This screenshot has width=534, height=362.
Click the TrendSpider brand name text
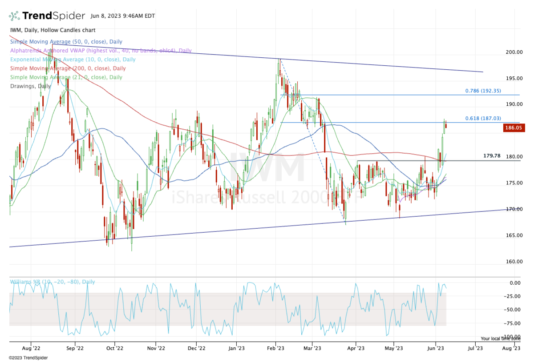pos(53,16)
